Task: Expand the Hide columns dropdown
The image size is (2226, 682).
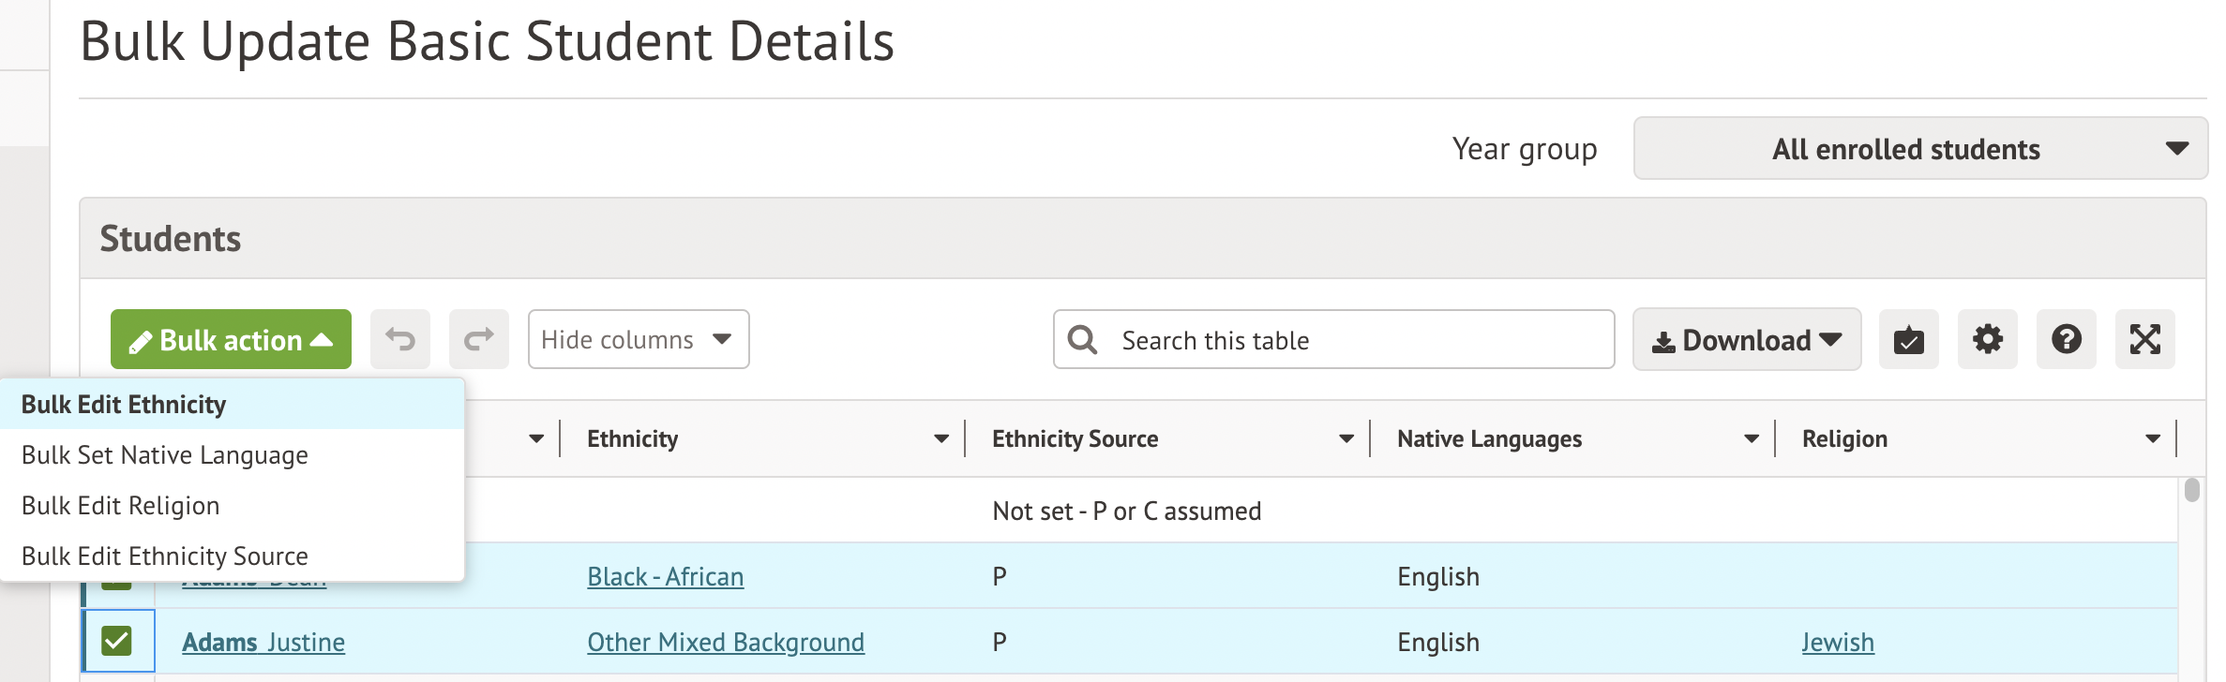Action: point(638,339)
